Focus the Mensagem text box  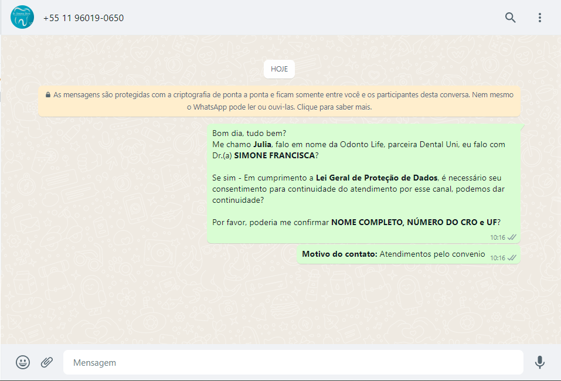(x=293, y=362)
